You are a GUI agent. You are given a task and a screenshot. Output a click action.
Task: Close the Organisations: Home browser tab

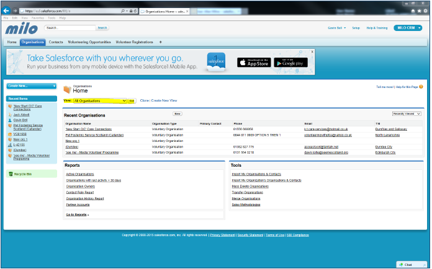187,11
